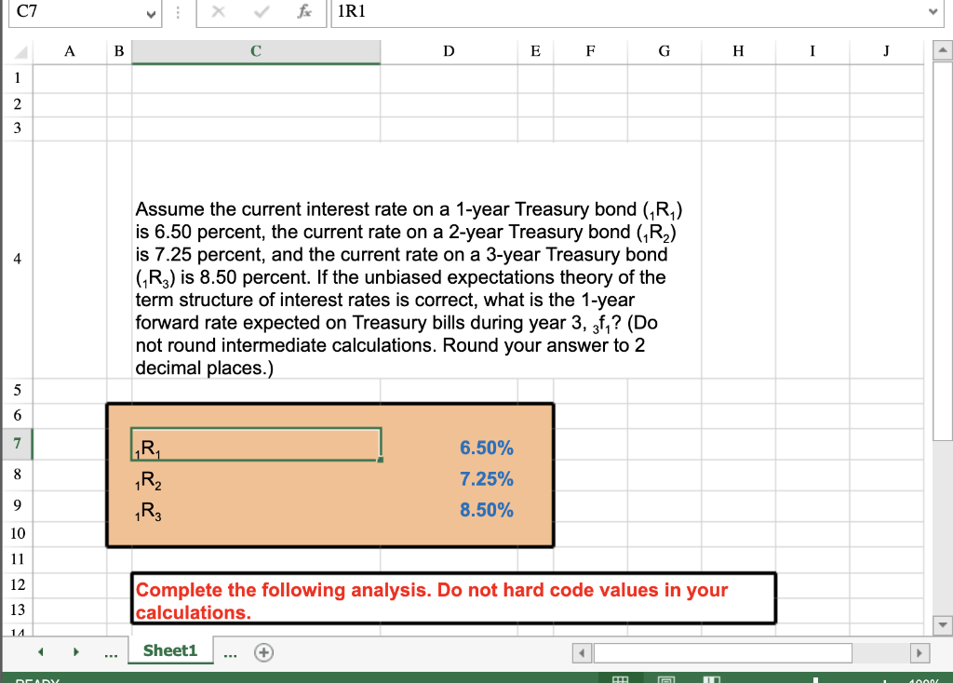The image size is (953, 683).
Task: Click the horizontal scrollbar left arrow
Action: click(x=583, y=653)
